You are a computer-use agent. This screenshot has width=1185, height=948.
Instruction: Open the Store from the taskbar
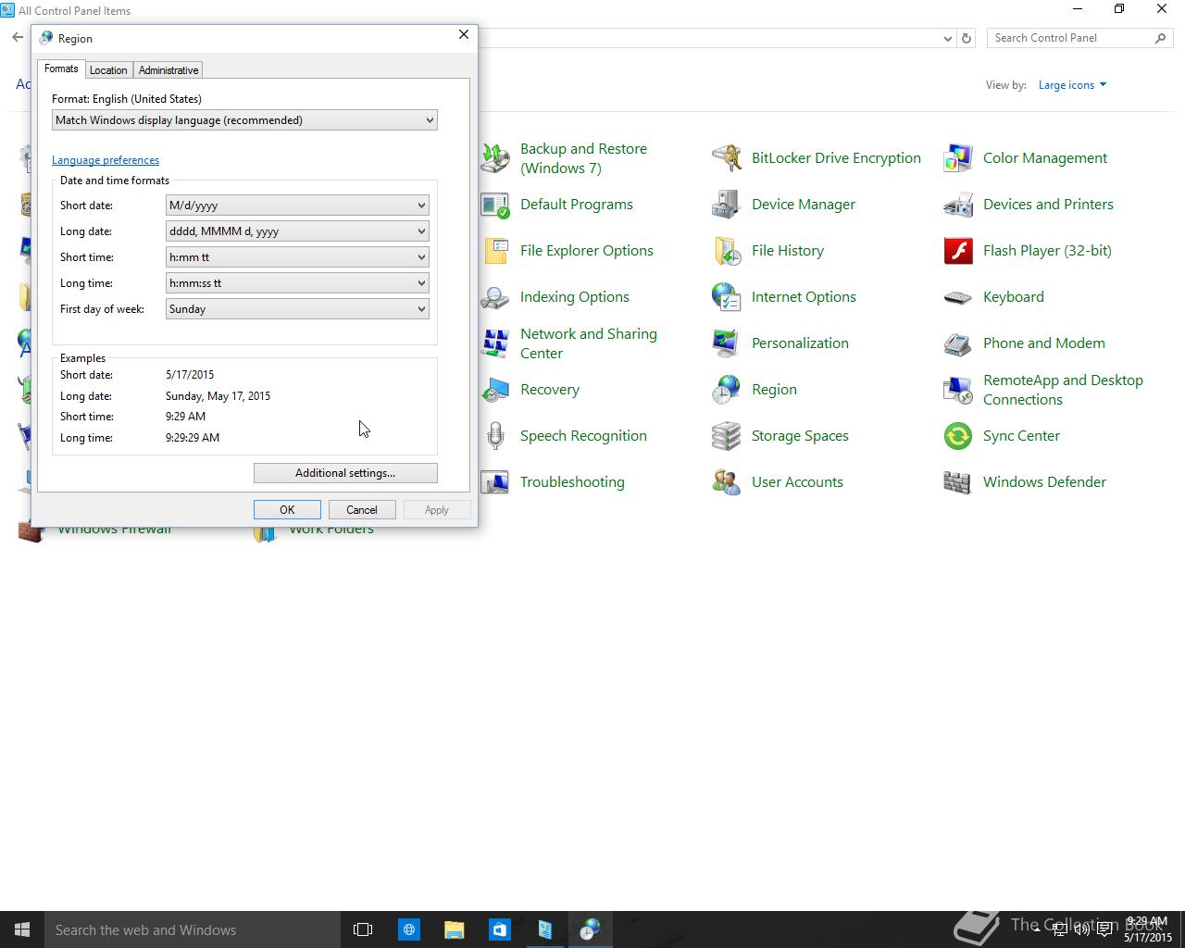click(x=499, y=929)
